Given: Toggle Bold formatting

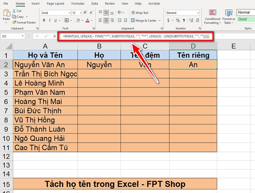Looking at the screenshot, I should click(44, 20).
